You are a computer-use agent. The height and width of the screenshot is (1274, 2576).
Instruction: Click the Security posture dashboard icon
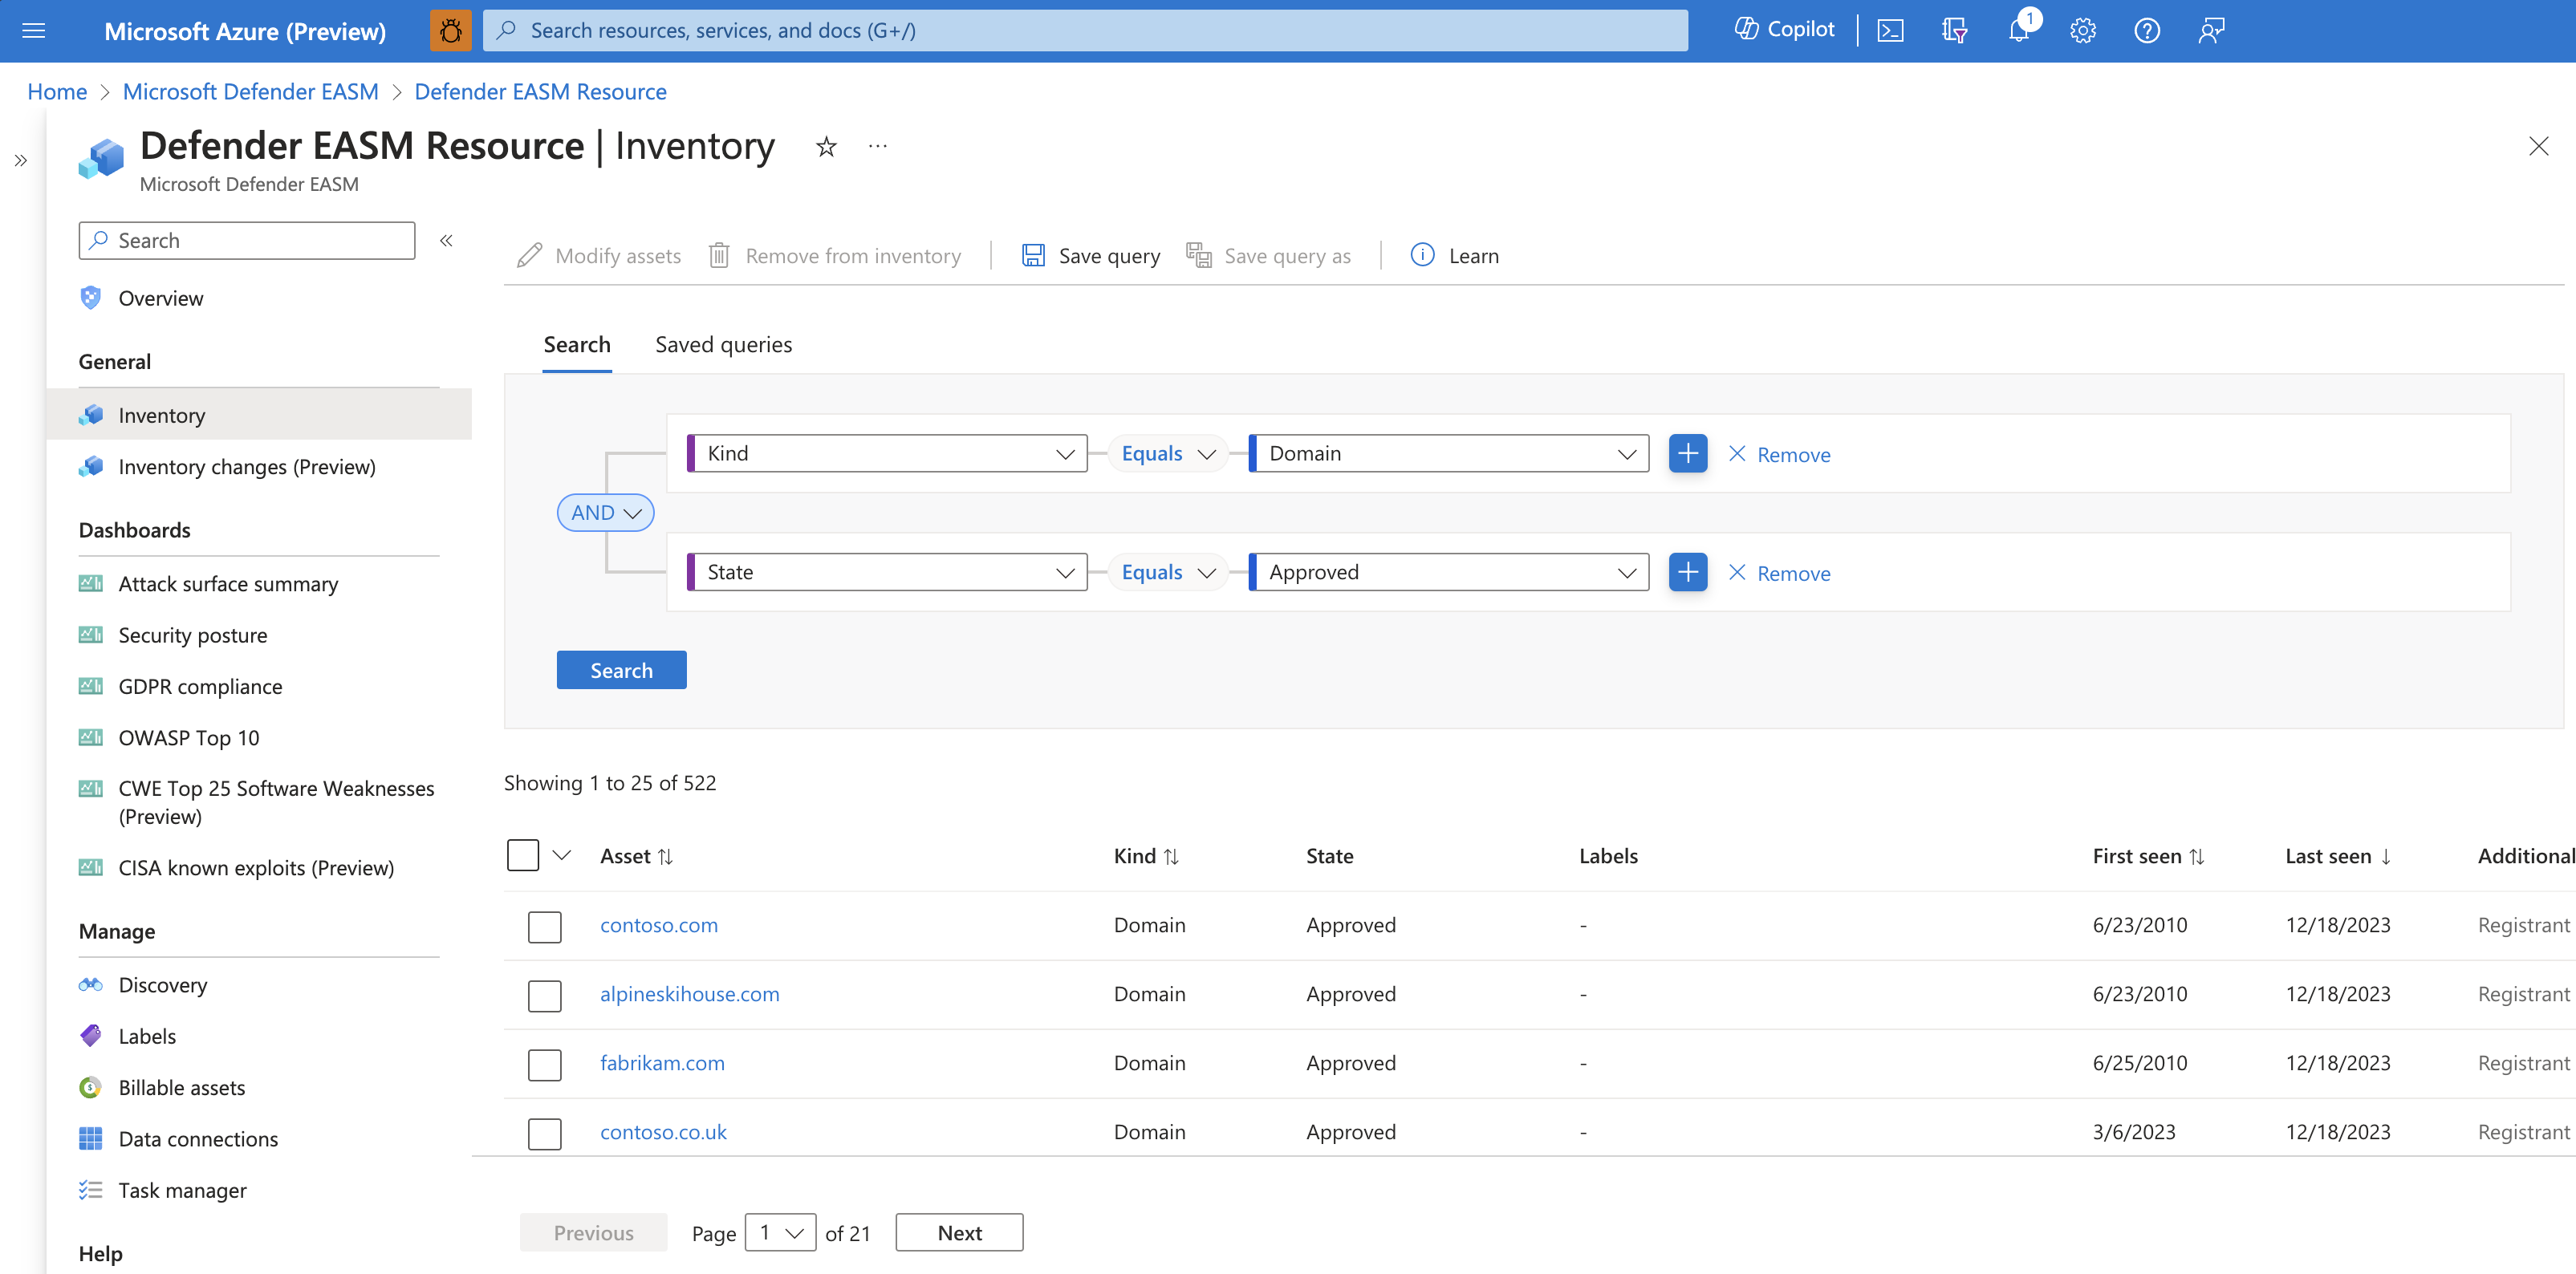pos(91,635)
